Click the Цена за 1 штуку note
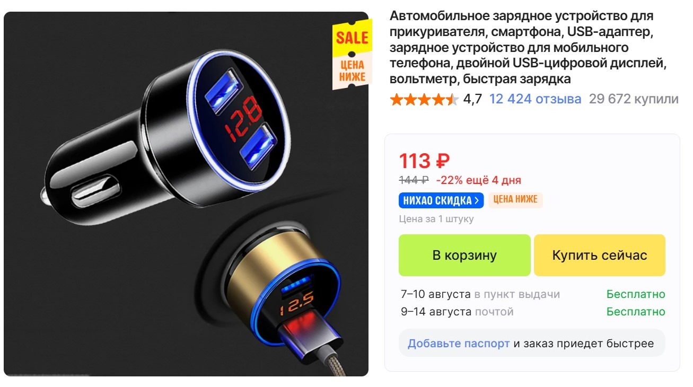This screenshot has height=387, width=693. pos(436,219)
